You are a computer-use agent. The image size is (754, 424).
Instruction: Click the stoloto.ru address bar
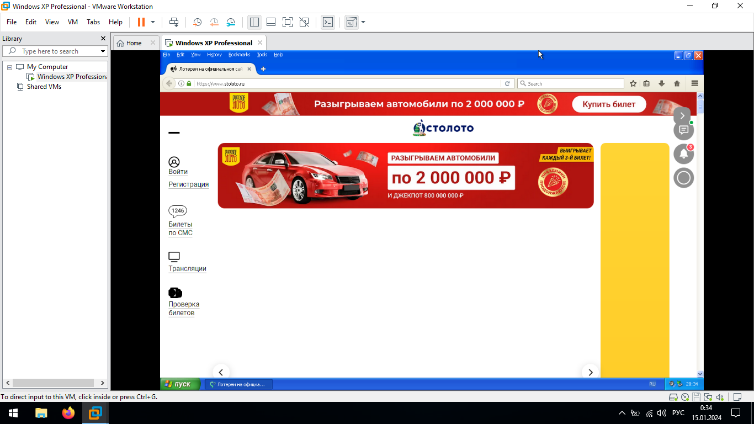coord(348,83)
